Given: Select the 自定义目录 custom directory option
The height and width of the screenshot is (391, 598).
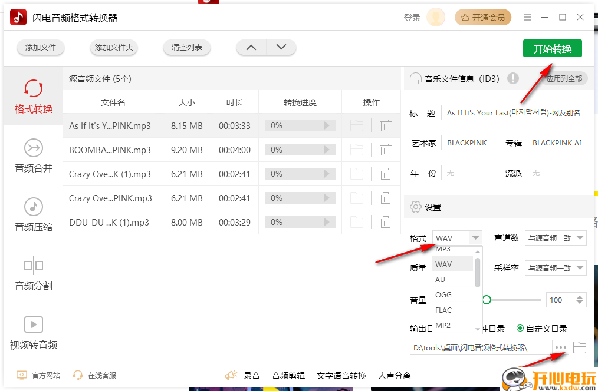Looking at the screenshot, I should pyautogui.click(x=520, y=328).
